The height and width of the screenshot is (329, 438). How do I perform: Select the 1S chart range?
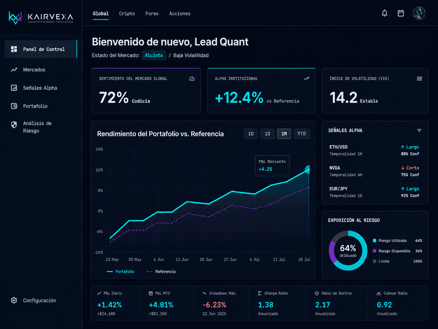[267, 134]
